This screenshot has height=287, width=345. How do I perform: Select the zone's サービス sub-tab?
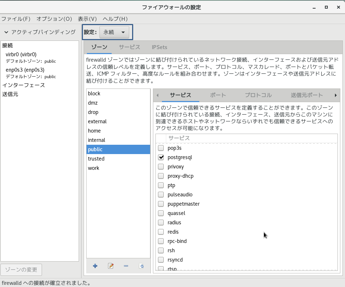[181, 95]
